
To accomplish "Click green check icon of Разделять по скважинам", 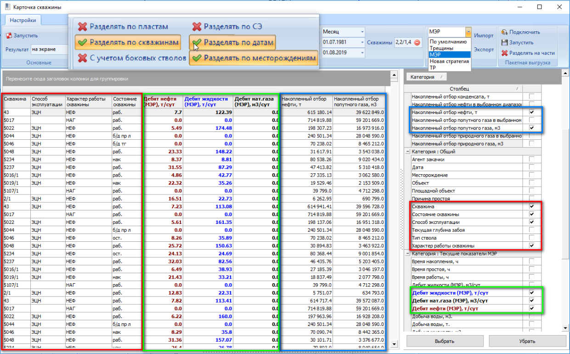I will (x=83, y=42).
